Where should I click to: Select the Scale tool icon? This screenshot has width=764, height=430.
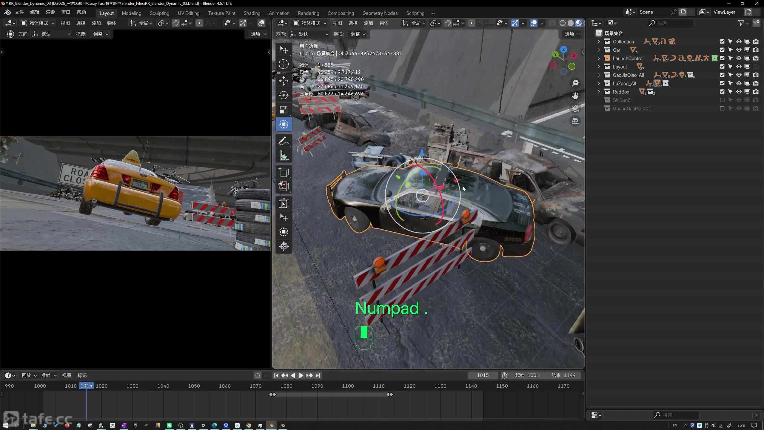(284, 110)
